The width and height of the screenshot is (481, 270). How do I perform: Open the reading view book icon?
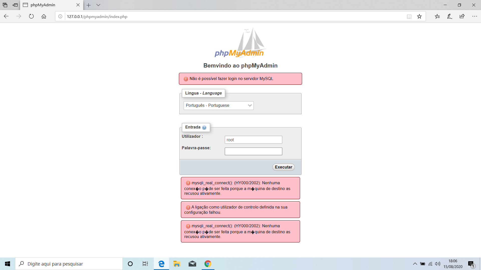(409, 16)
